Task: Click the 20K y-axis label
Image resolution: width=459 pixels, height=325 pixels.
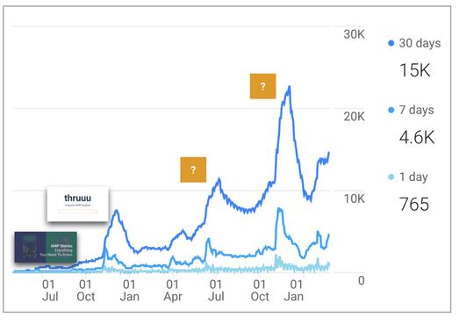Action: pos(355,117)
